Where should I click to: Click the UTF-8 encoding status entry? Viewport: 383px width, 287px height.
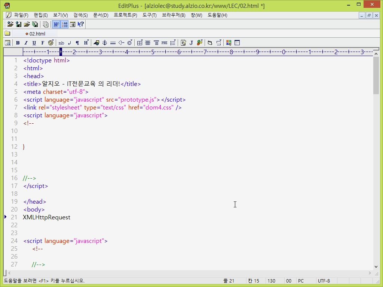pyautogui.click(x=324, y=281)
